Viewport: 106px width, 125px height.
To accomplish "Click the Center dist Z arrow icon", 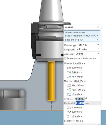I will coord(70,116).
